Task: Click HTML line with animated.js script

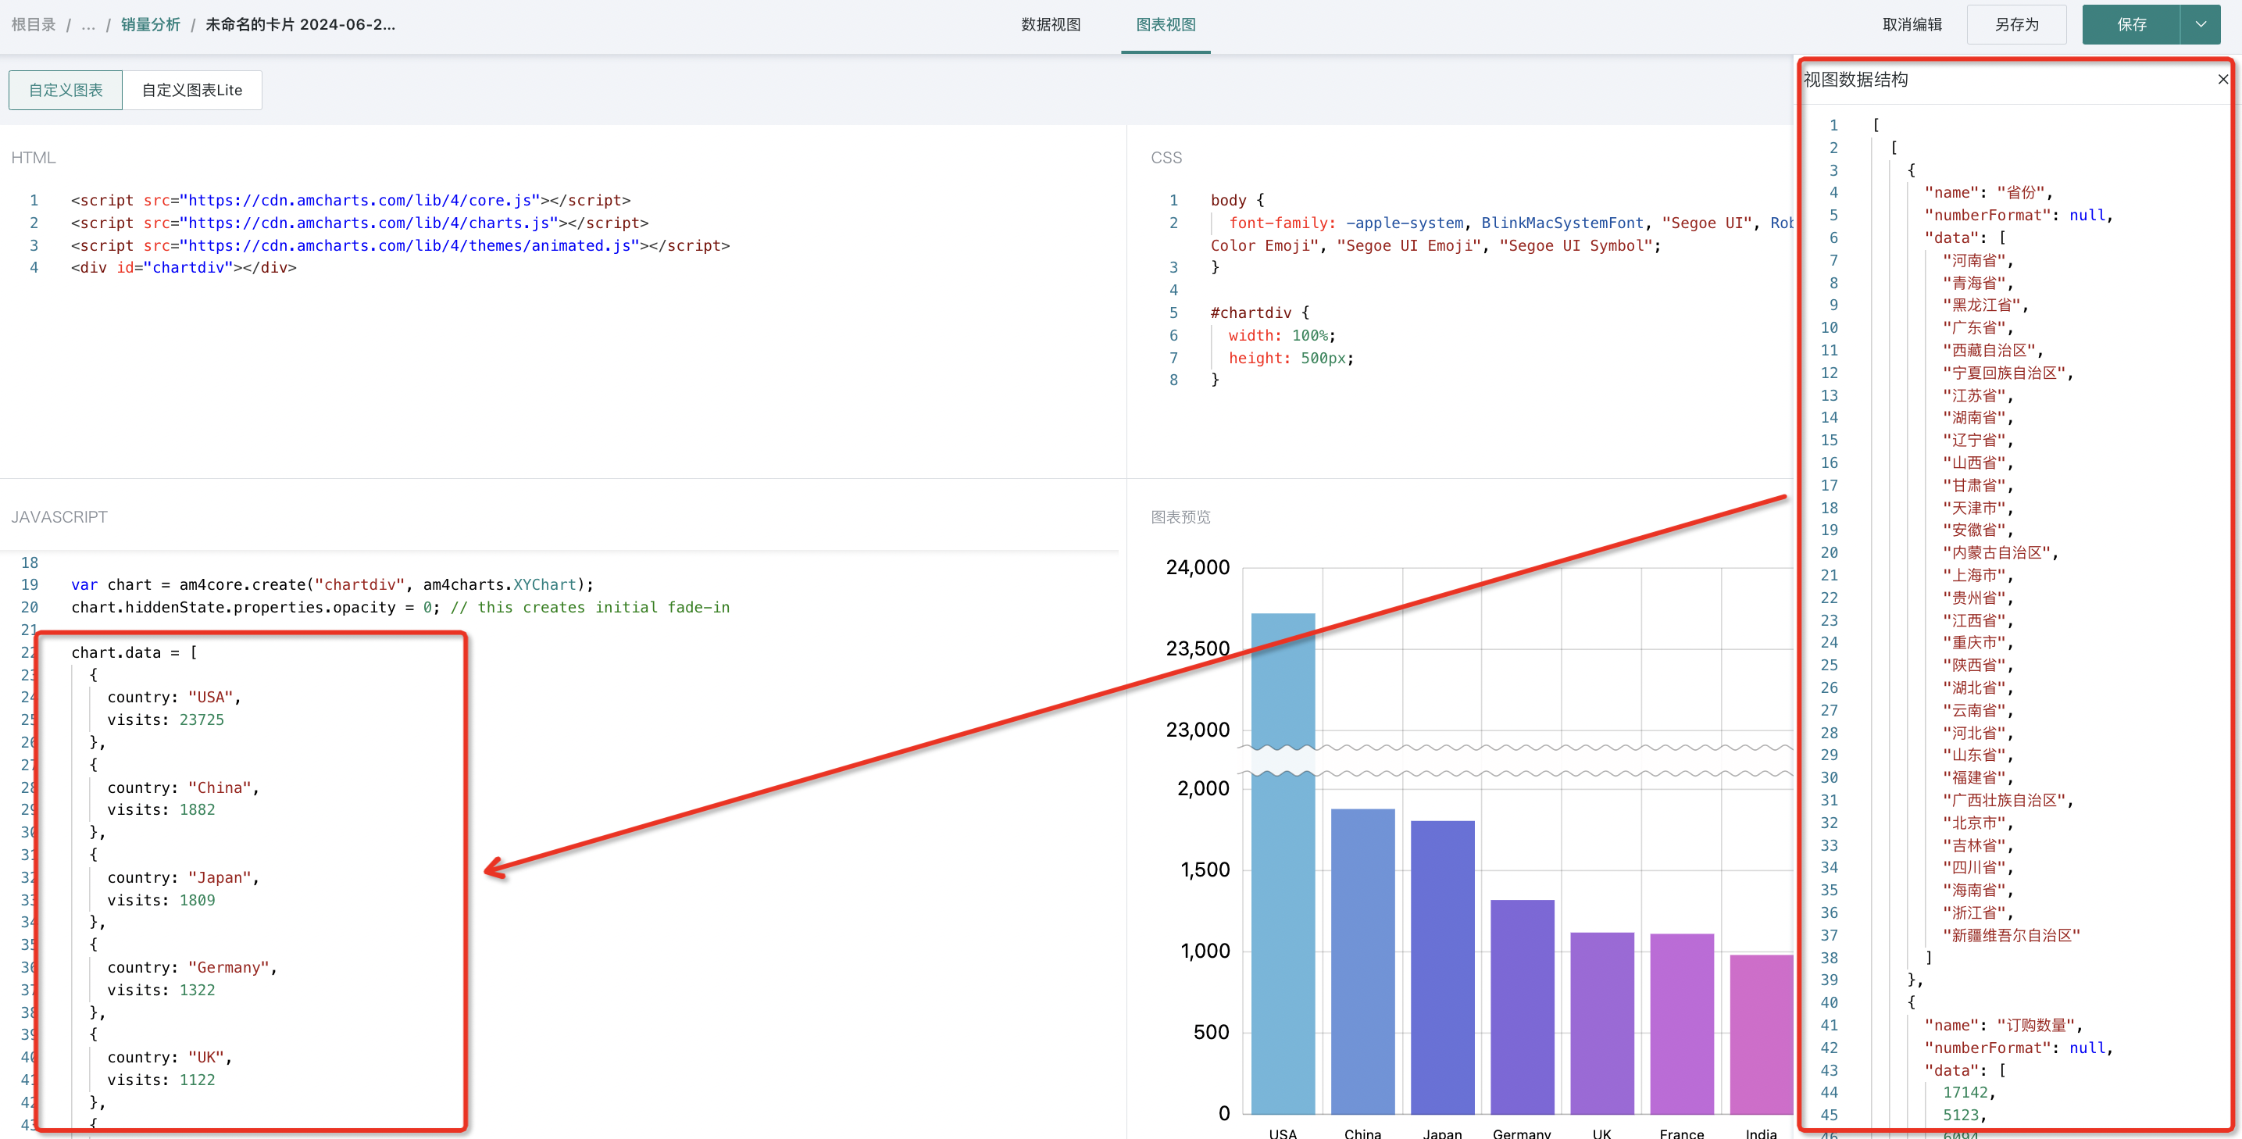Action: [x=400, y=245]
